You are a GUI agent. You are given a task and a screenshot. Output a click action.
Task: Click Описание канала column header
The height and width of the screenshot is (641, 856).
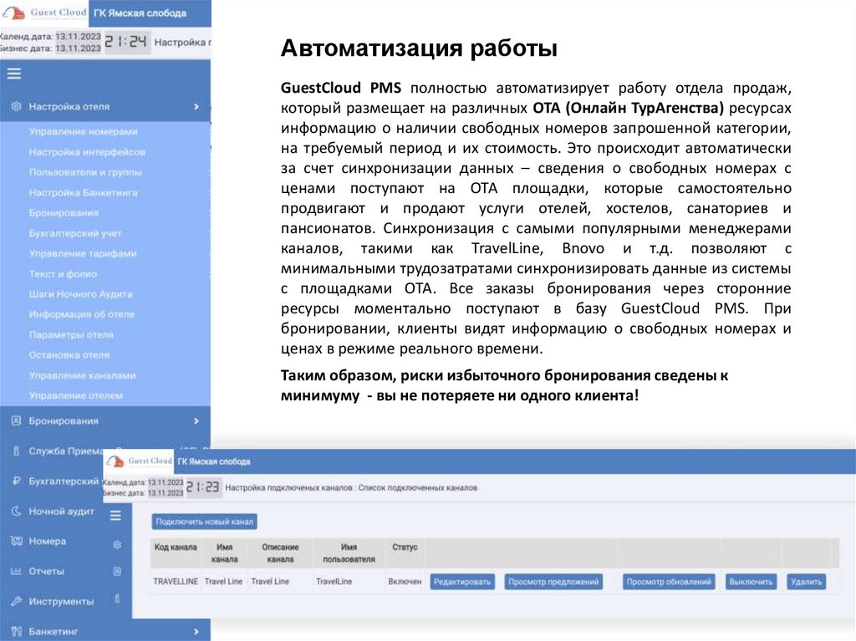[280, 553]
